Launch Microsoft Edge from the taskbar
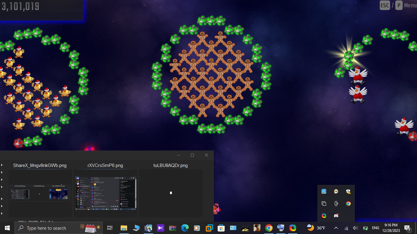Image resolution: width=417 pixels, height=234 pixels. click(x=185, y=228)
